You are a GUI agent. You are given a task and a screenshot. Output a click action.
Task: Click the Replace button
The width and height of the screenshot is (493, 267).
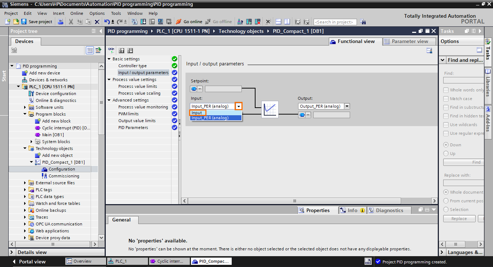pyautogui.click(x=459, y=218)
